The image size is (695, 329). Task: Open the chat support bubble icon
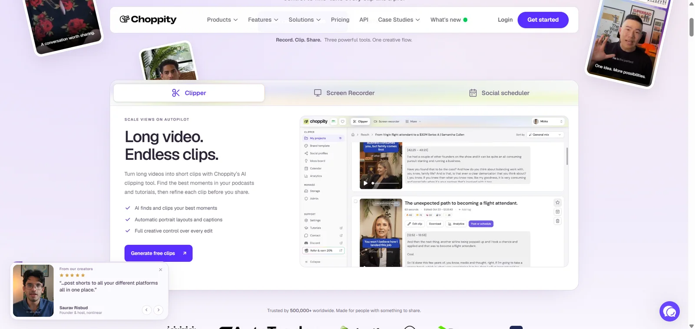point(669,311)
